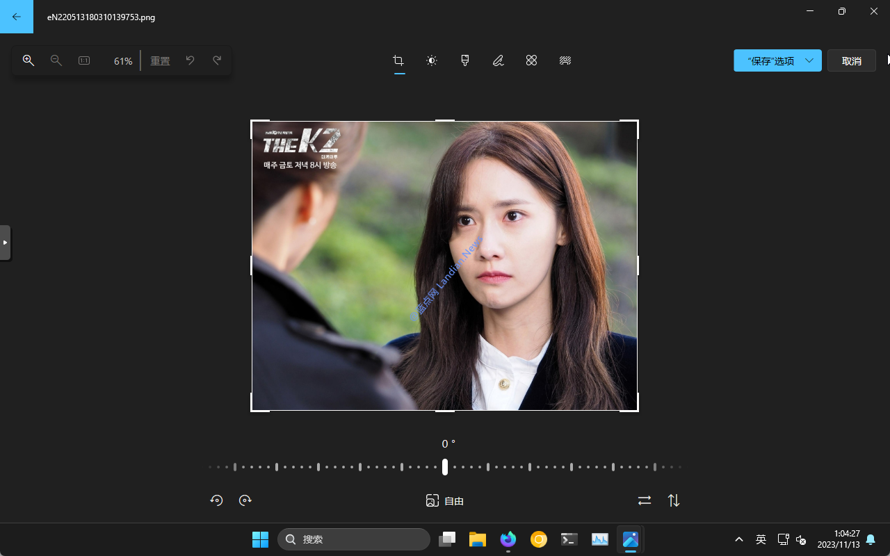
Task: Click the zoom in magnifier
Action: pos(29,60)
